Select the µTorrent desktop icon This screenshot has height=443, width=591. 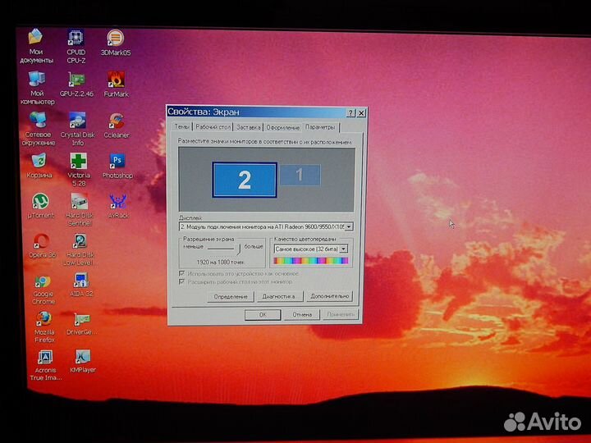(x=39, y=201)
